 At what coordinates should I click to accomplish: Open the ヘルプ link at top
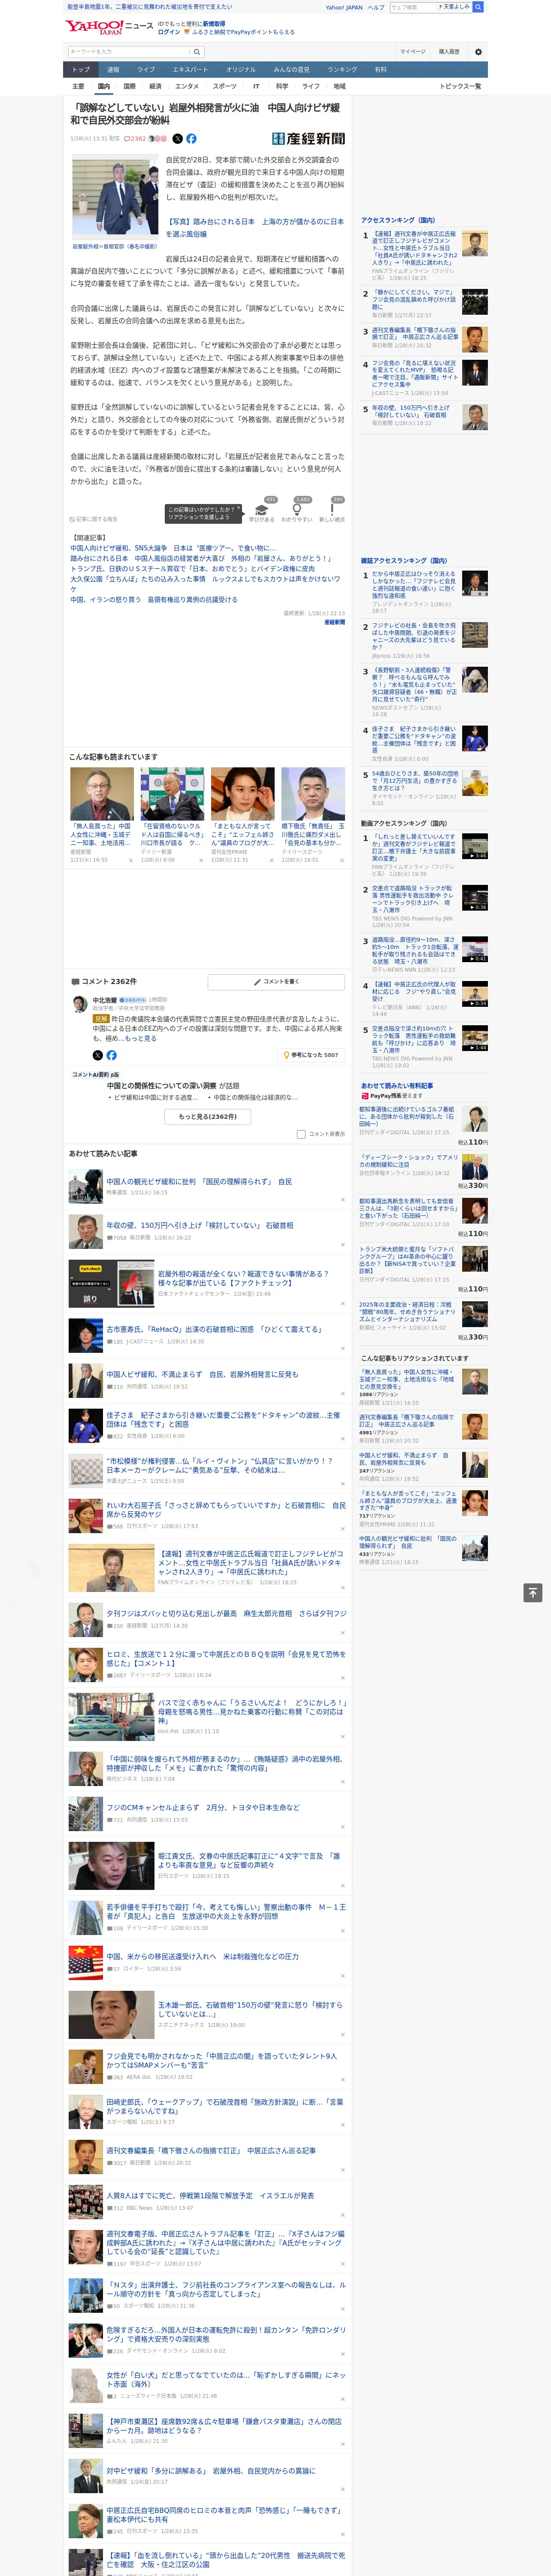tap(376, 7)
